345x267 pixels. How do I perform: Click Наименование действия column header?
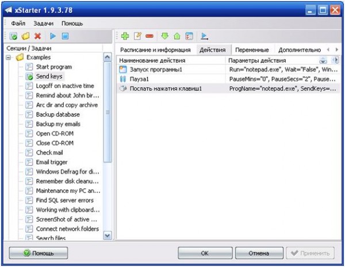coord(171,60)
